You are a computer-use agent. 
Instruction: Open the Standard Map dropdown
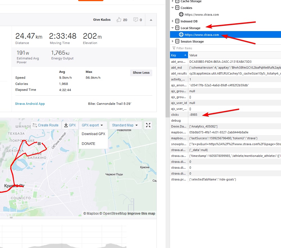click(125, 125)
